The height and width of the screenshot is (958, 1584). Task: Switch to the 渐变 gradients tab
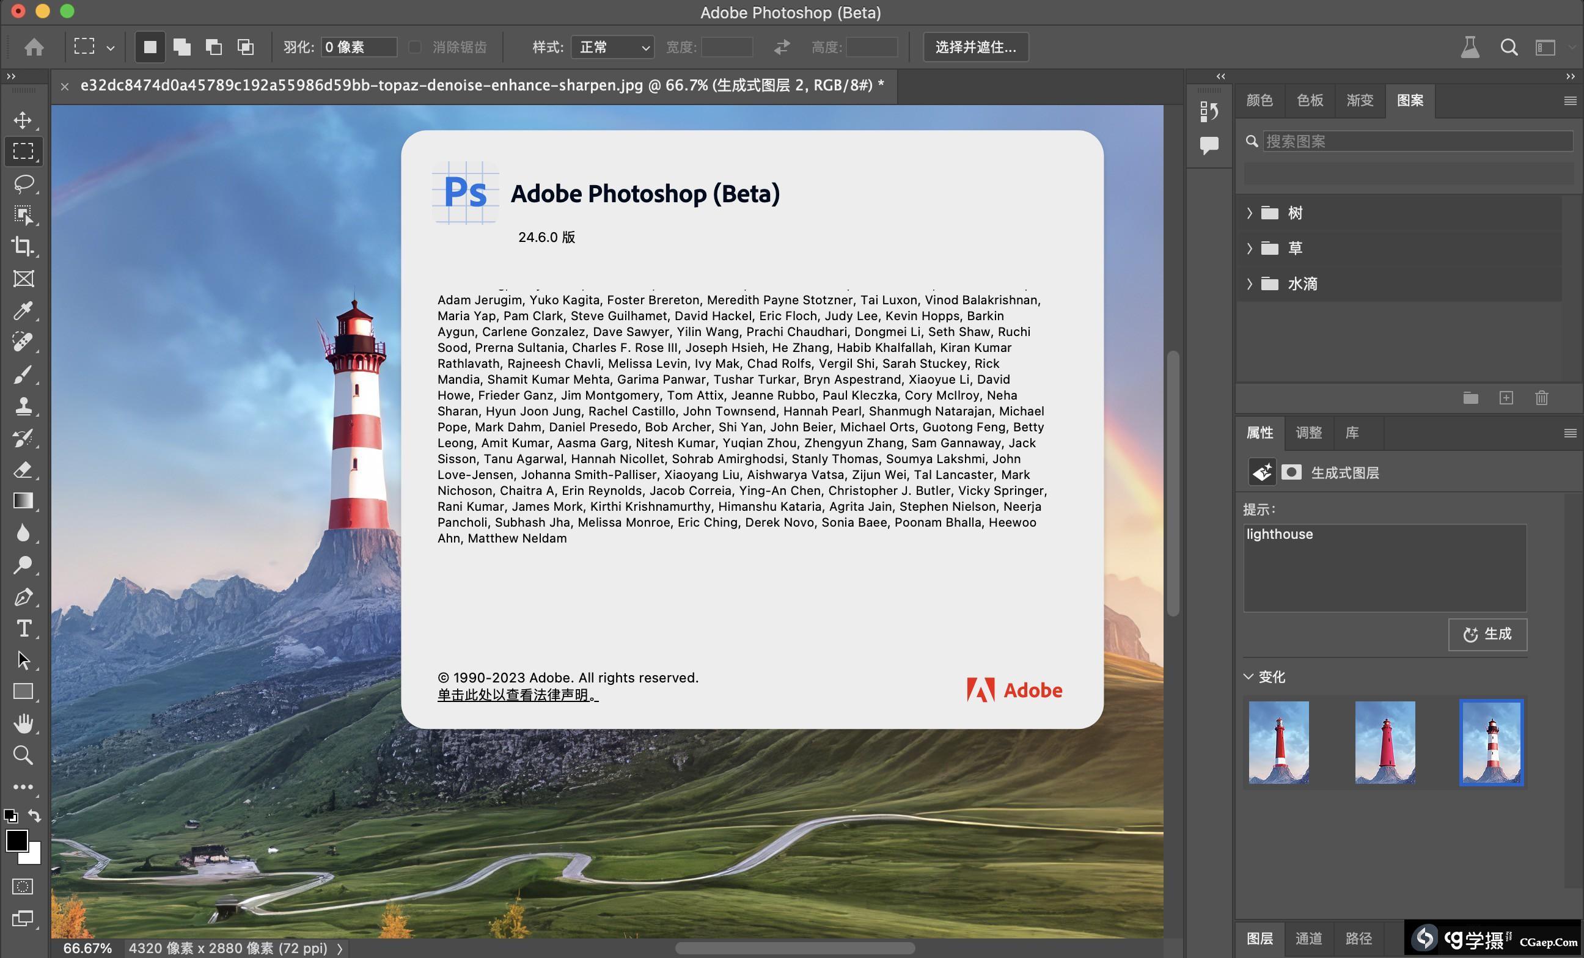(1359, 100)
